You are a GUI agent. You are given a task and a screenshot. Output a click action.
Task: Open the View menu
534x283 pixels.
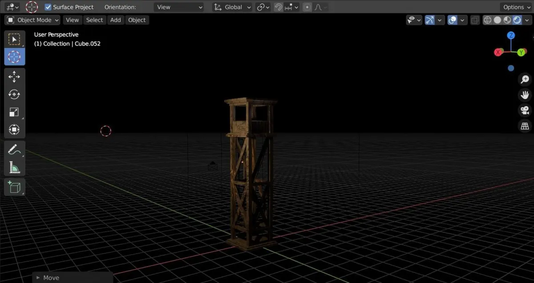tap(72, 20)
